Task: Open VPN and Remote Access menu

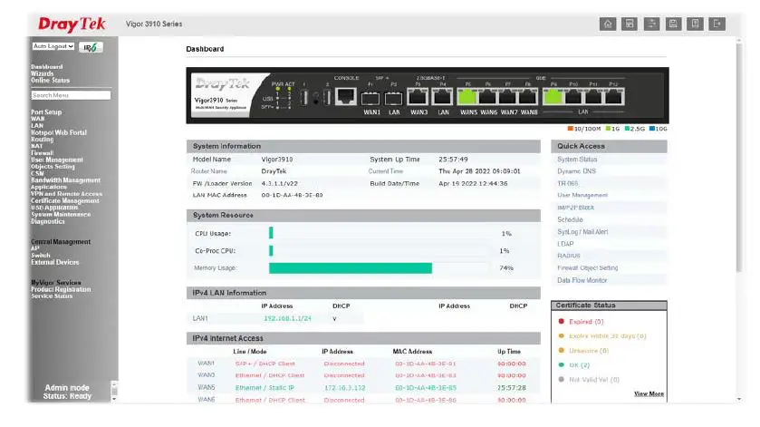Action: (x=66, y=194)
